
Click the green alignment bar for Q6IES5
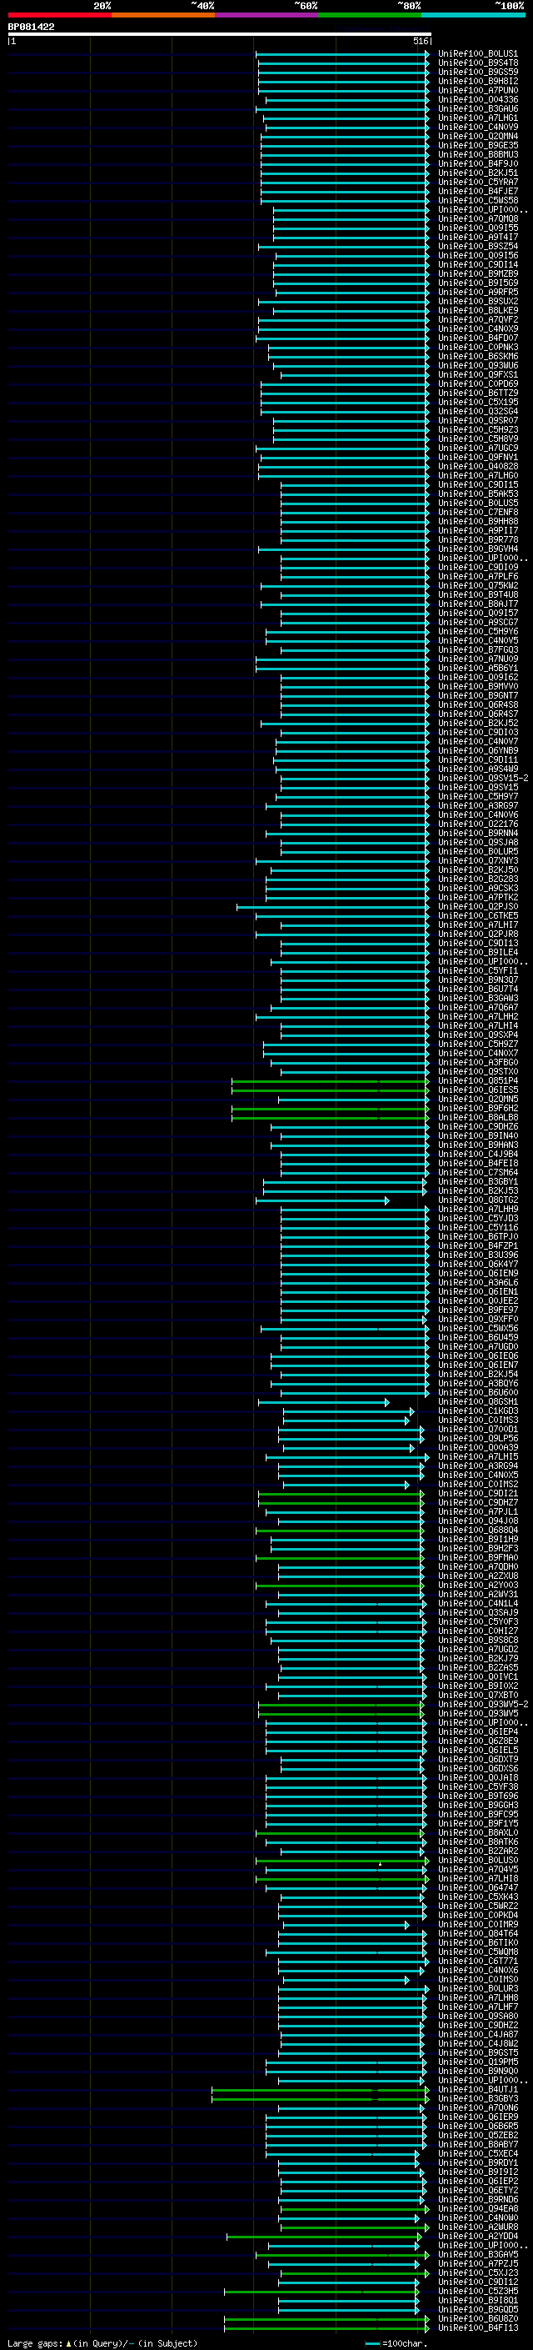330,1090
